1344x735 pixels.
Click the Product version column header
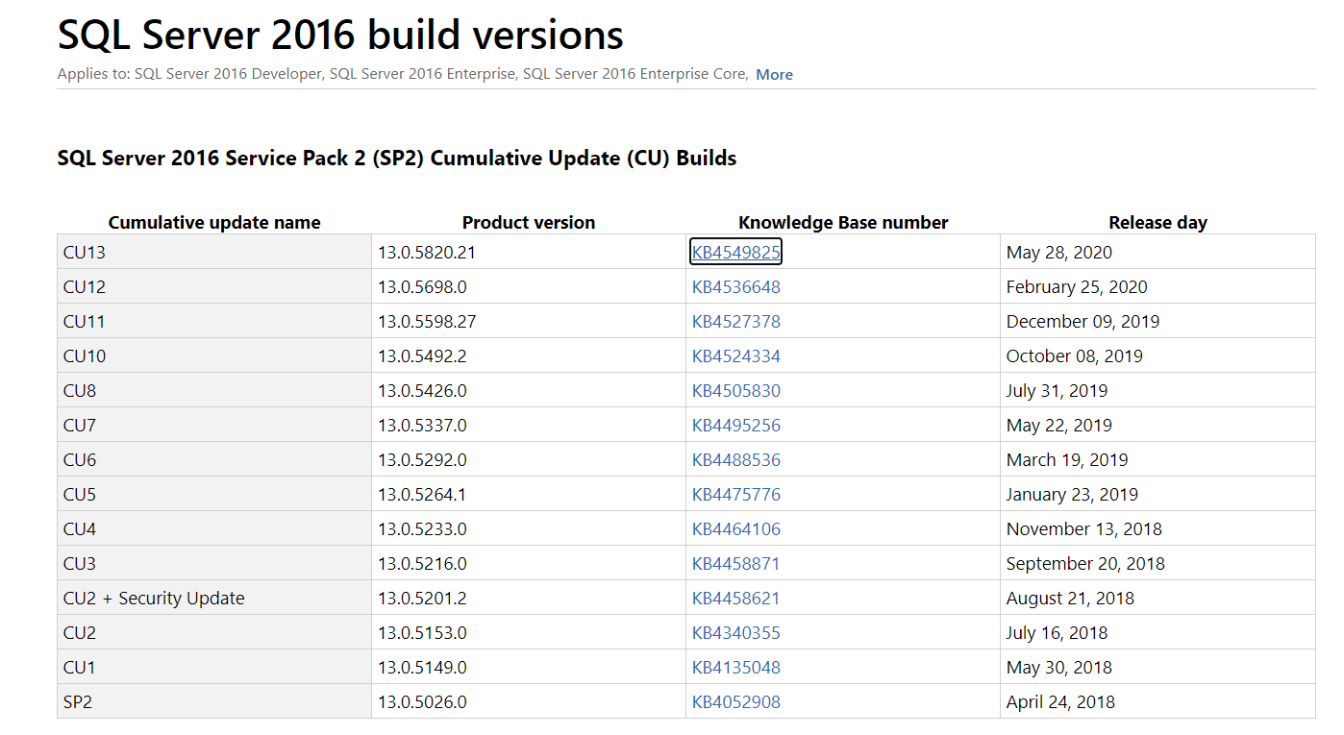[528, 222]
